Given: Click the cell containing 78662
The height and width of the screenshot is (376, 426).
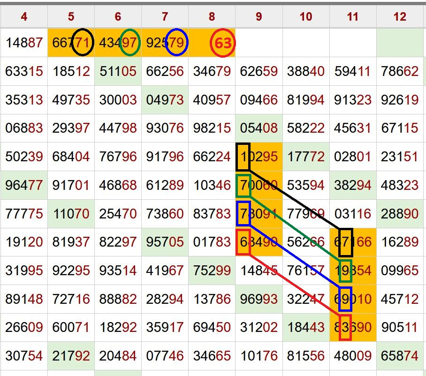Looking at the screenshot, I should click(x=400, y=71).
